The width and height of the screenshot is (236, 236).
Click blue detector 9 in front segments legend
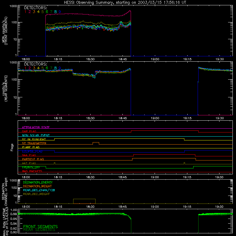click(60, 12)
